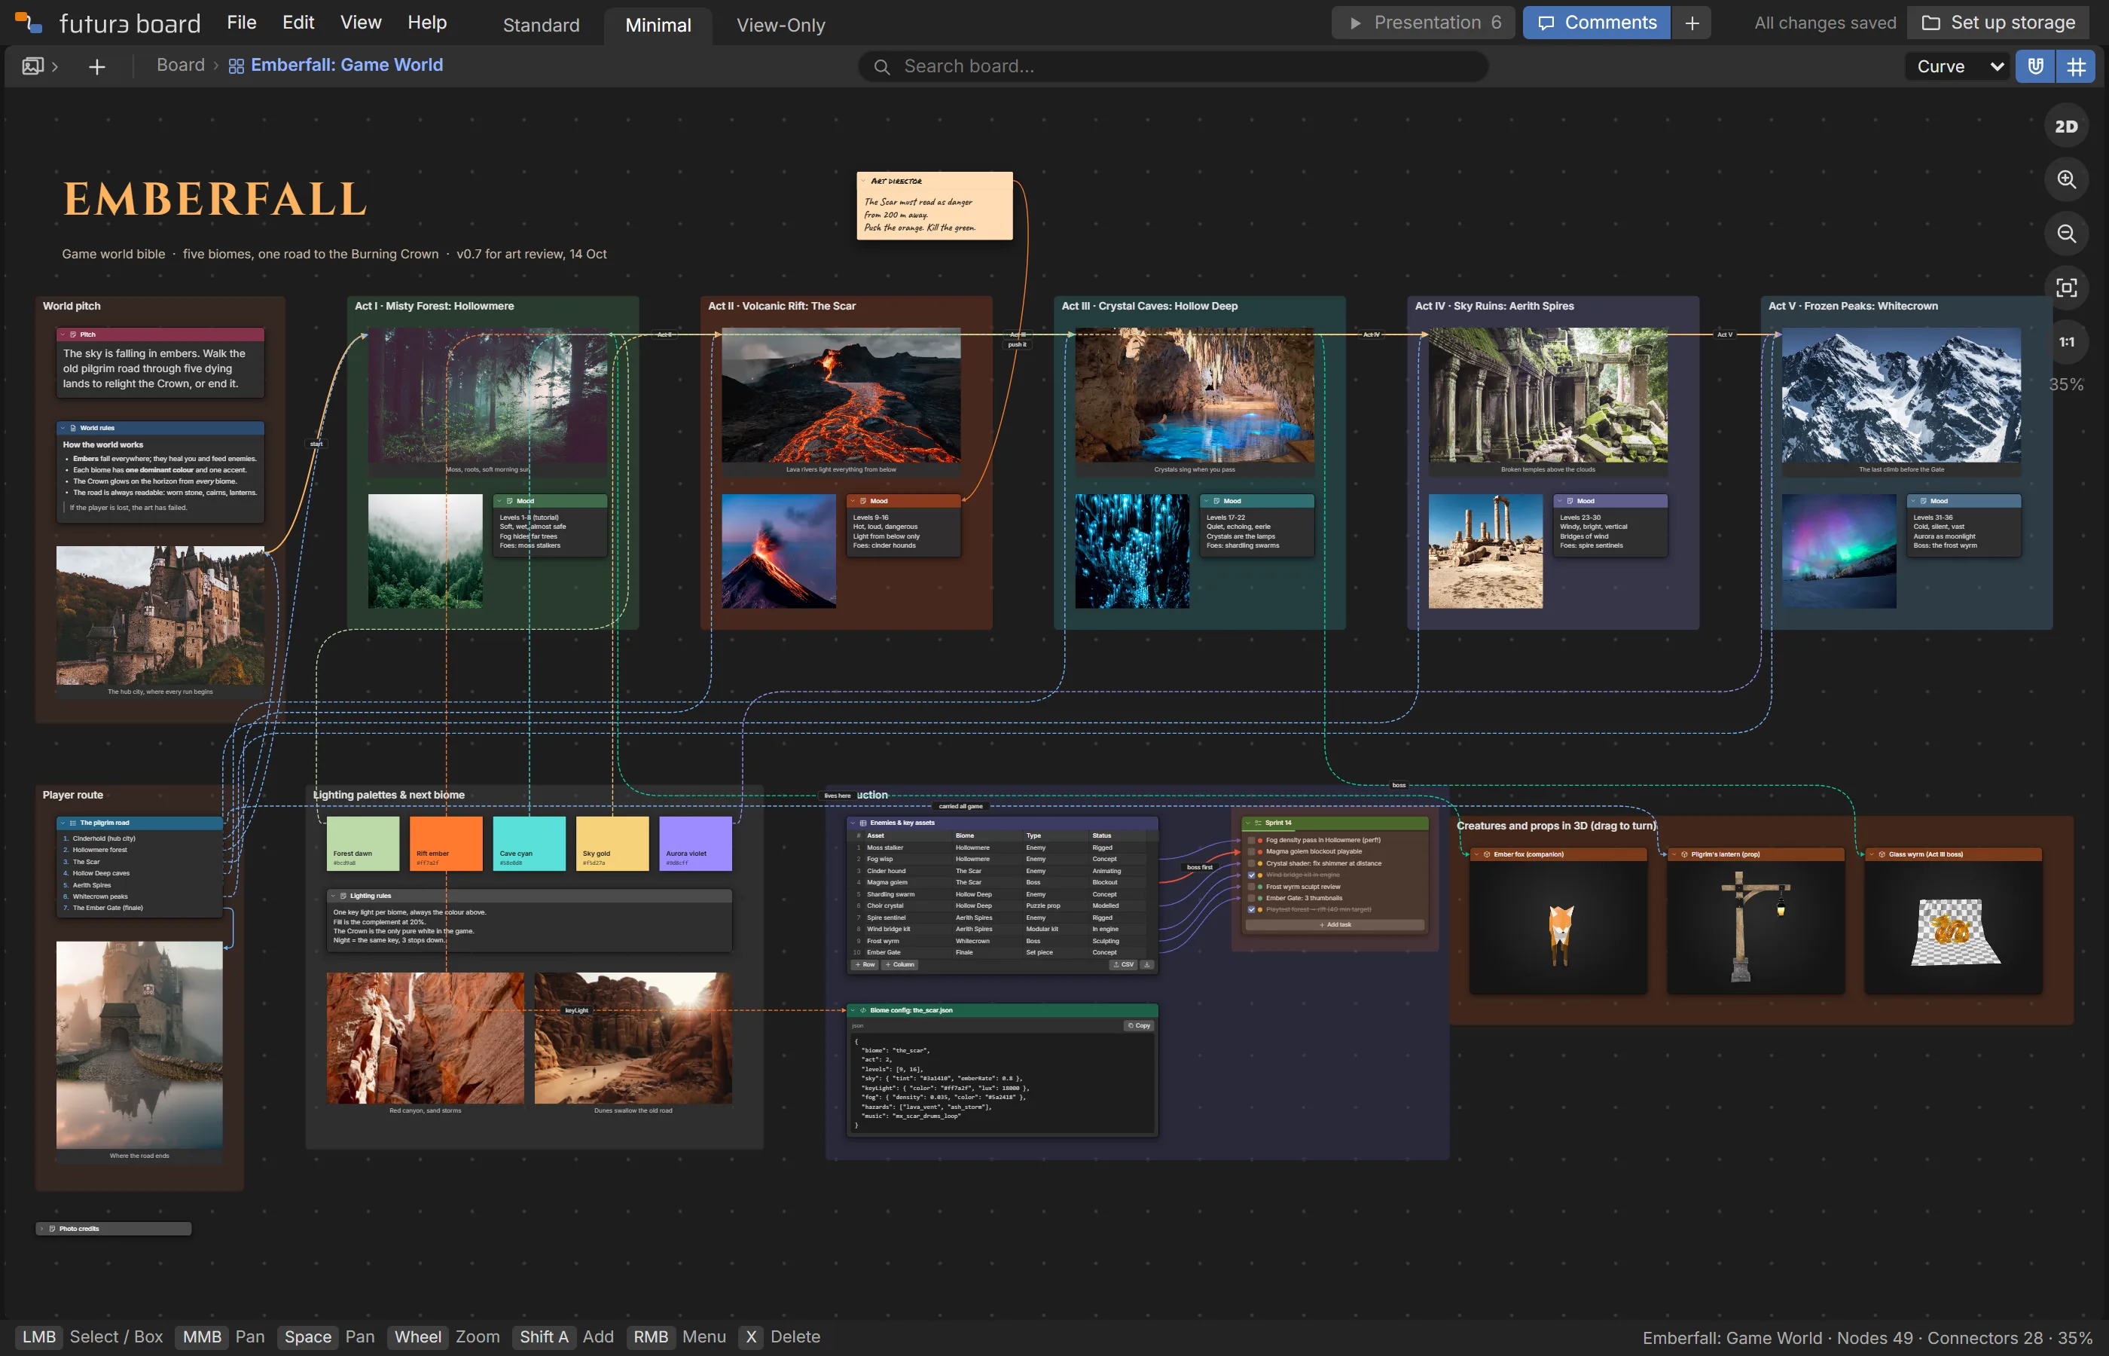2109x1356 pixels.
Task: Expand the Photo credits node
Action: pyautogui.click(x=42, y=1229)
